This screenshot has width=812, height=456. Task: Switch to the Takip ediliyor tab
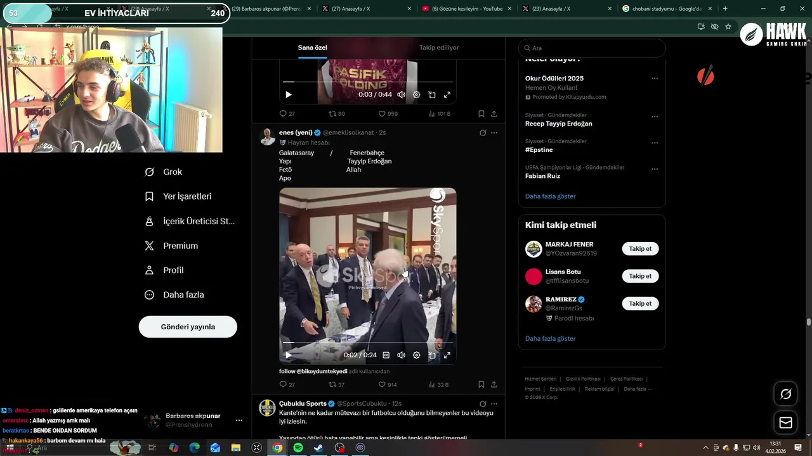point(439,47)
